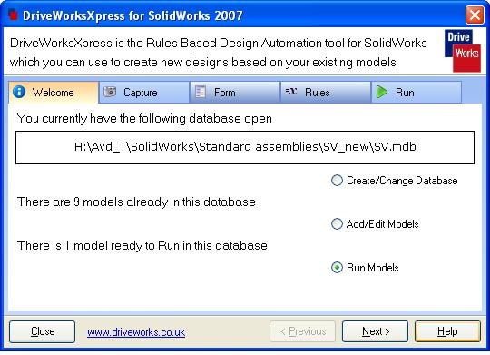Select the Run Models radio button
490x355 pixels.
[337, 268]
